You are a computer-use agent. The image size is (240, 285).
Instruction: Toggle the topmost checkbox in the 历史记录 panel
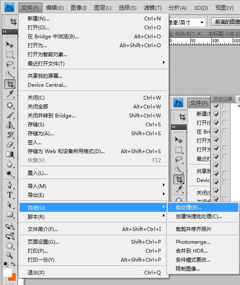(216, 105)
